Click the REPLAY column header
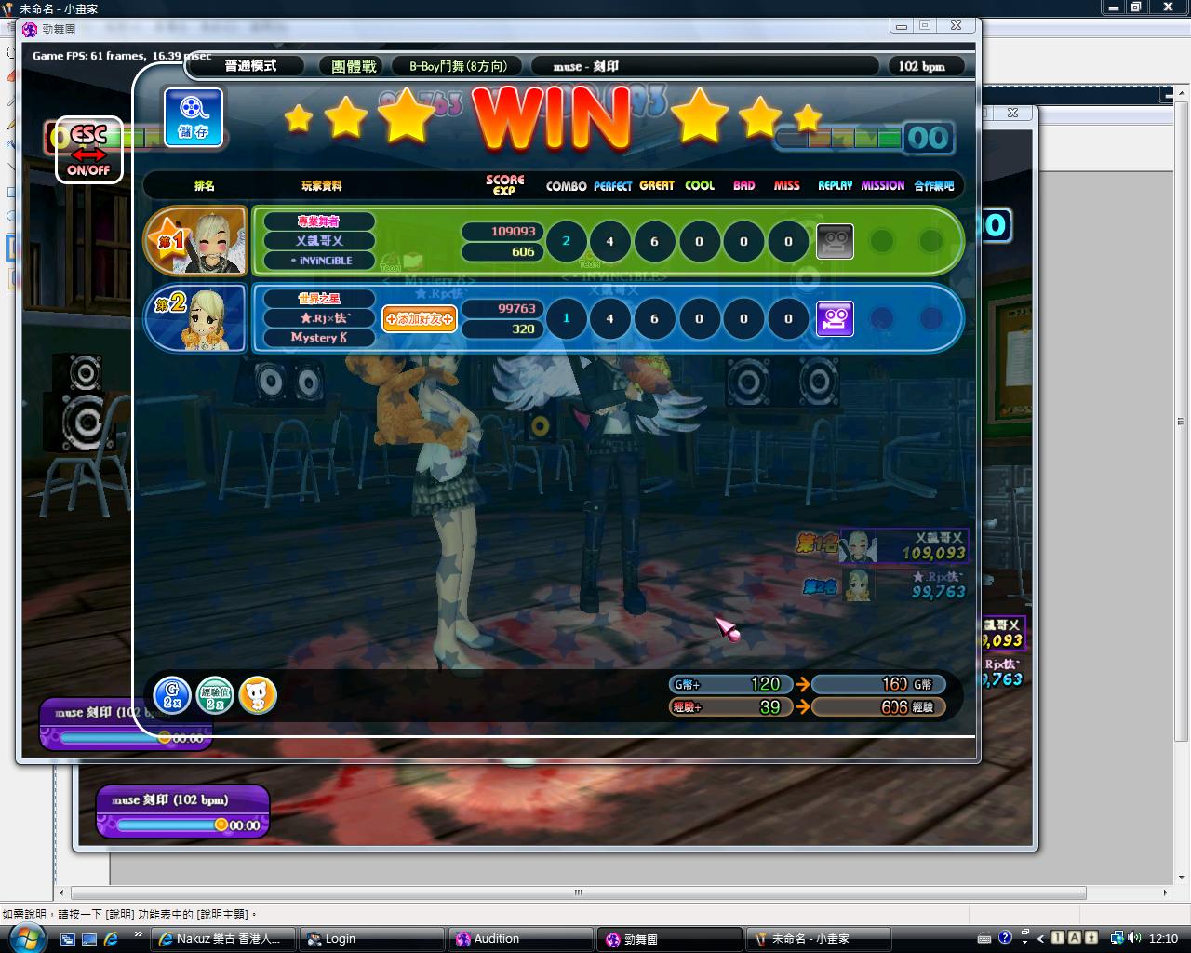This screenshot has width=1191, height=953. coord(836,186)
